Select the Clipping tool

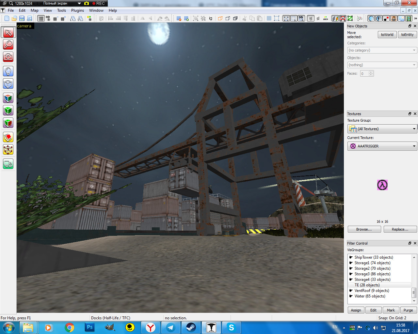tap(8, 137)
